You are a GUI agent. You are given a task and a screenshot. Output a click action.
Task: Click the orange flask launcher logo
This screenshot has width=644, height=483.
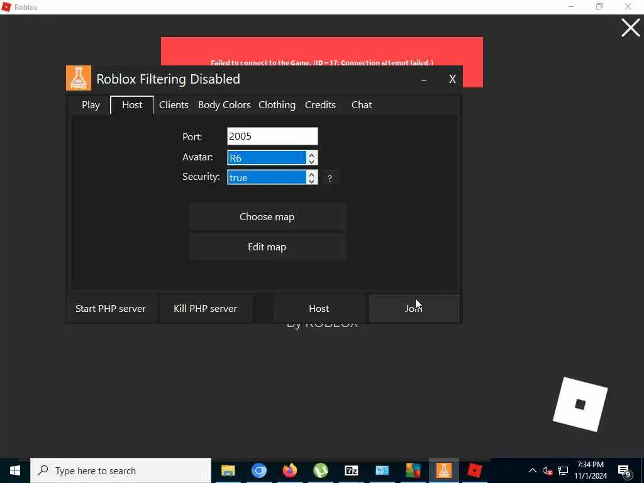click(x=79, y=78)
